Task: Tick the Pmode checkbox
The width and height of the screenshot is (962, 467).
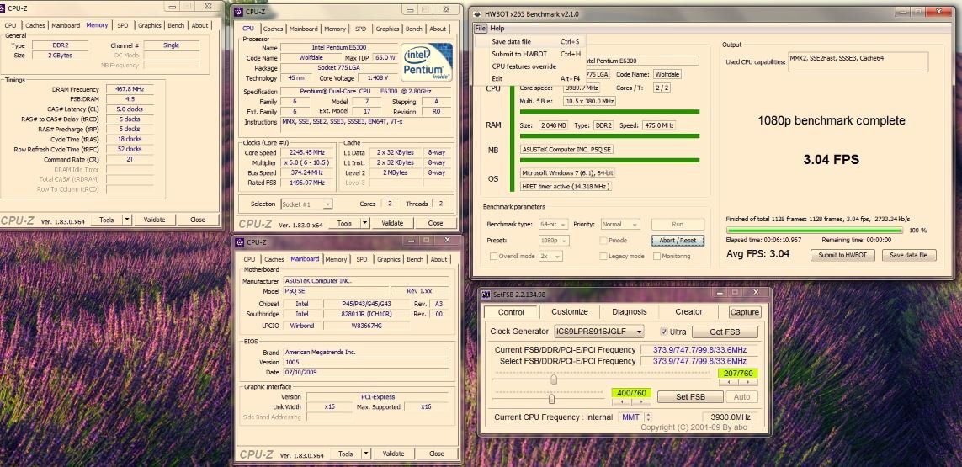Action: [x=603, y=241]
